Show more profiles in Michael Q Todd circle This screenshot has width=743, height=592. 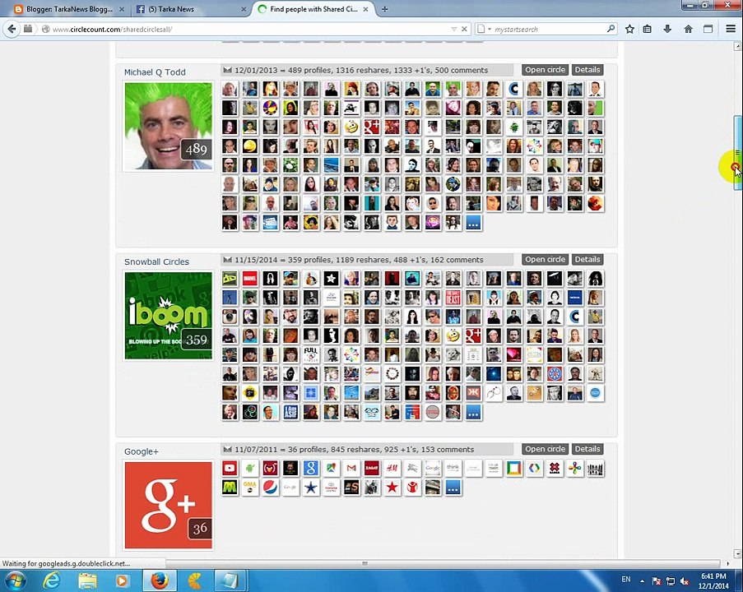(473, 223)
